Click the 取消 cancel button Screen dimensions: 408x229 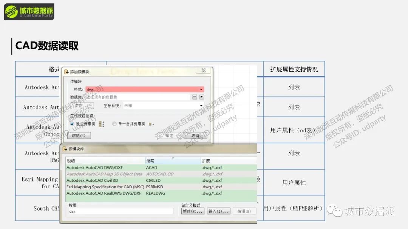point(195,136)
